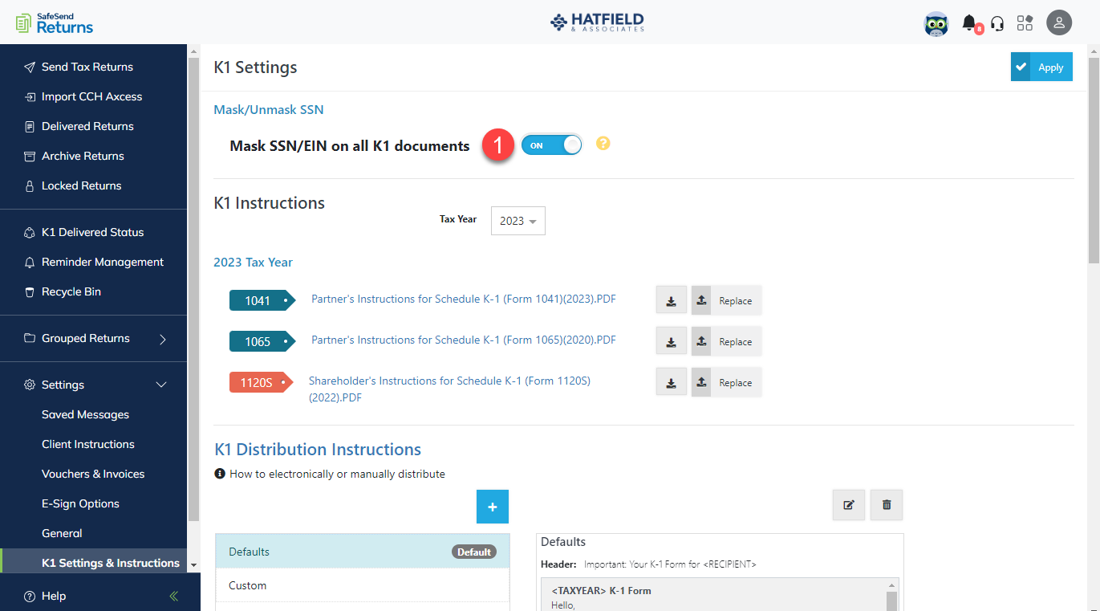Click the 1120S form tag
The image size is (1100, 611).
point(262,382)
